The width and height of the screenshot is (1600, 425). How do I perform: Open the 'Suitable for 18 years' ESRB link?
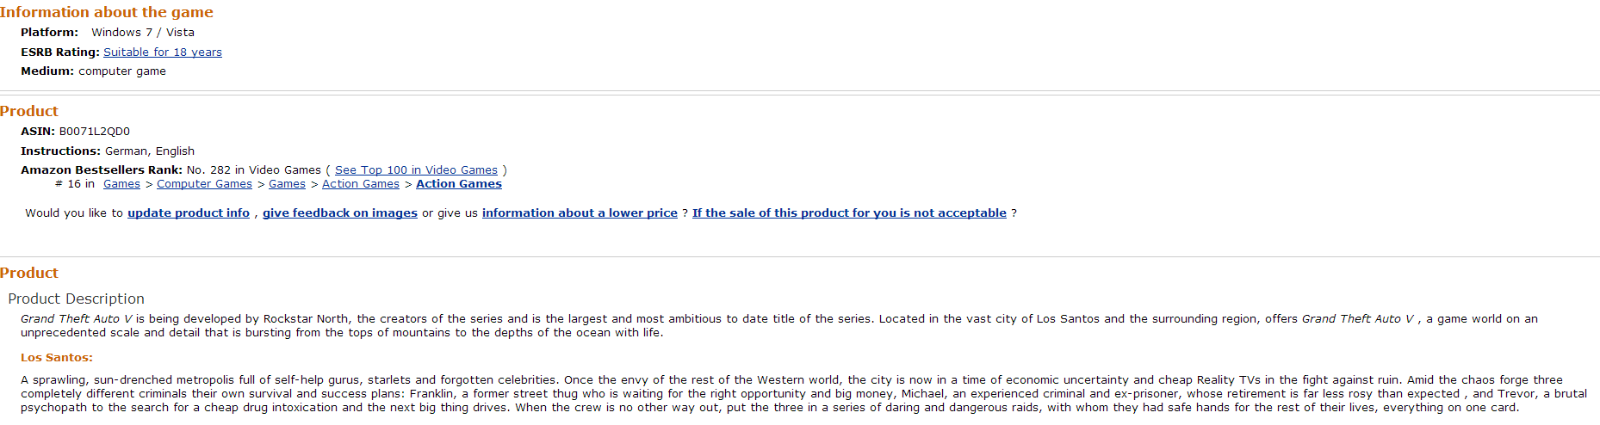point(162,52)
